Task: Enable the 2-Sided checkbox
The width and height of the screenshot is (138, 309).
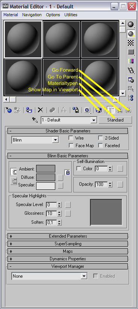Action: point(101,138)
